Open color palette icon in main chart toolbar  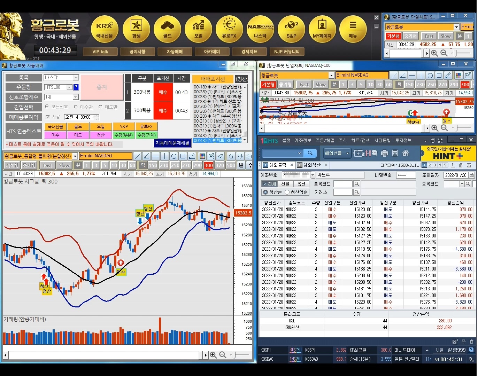pos(202,156)
